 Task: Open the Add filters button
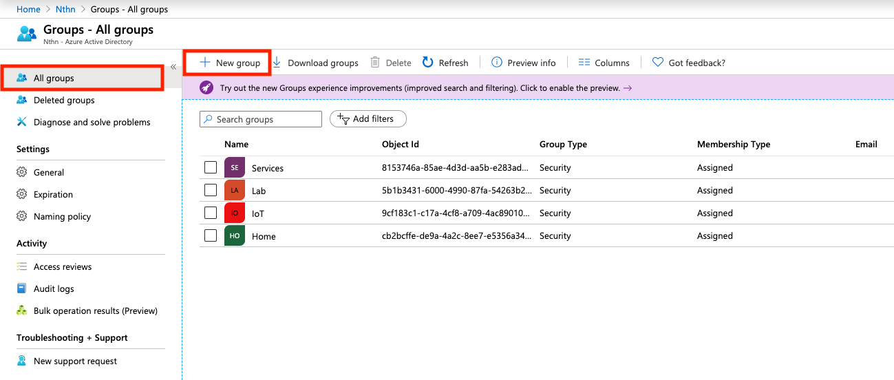click(x=368, y=119)
